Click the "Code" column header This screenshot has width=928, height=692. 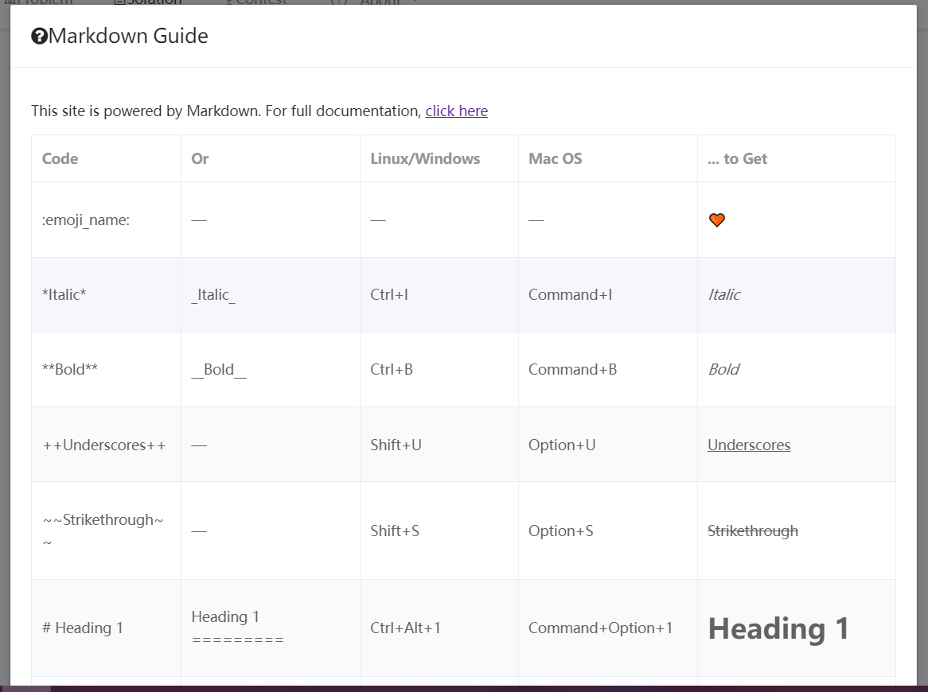(x=60, y=158)
